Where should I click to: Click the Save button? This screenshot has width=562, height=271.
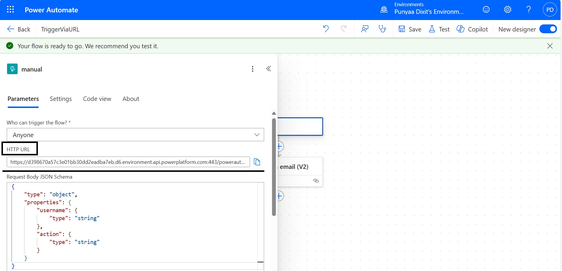[x=410, y=29]
